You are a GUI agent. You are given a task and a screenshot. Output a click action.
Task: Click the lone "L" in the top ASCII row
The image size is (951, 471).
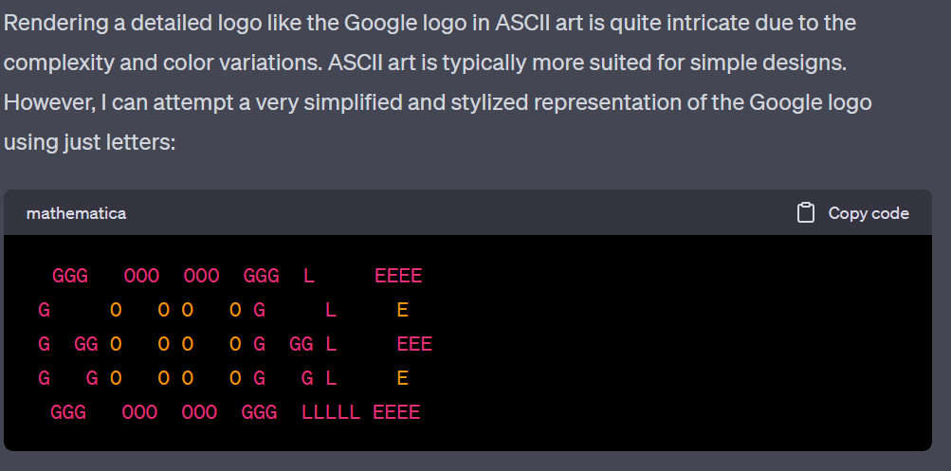309,277
